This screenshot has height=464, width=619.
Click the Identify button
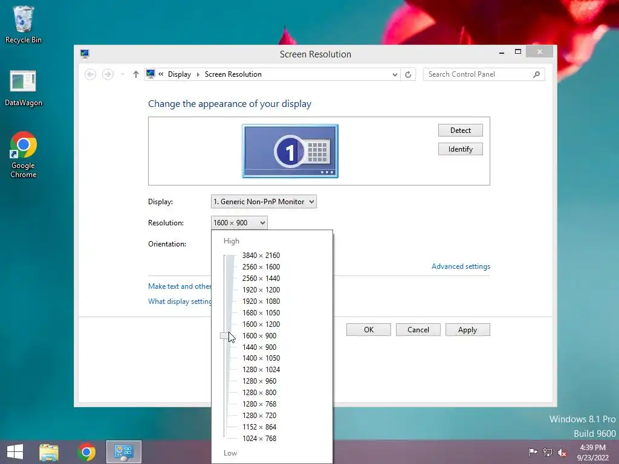coord(460,149)
